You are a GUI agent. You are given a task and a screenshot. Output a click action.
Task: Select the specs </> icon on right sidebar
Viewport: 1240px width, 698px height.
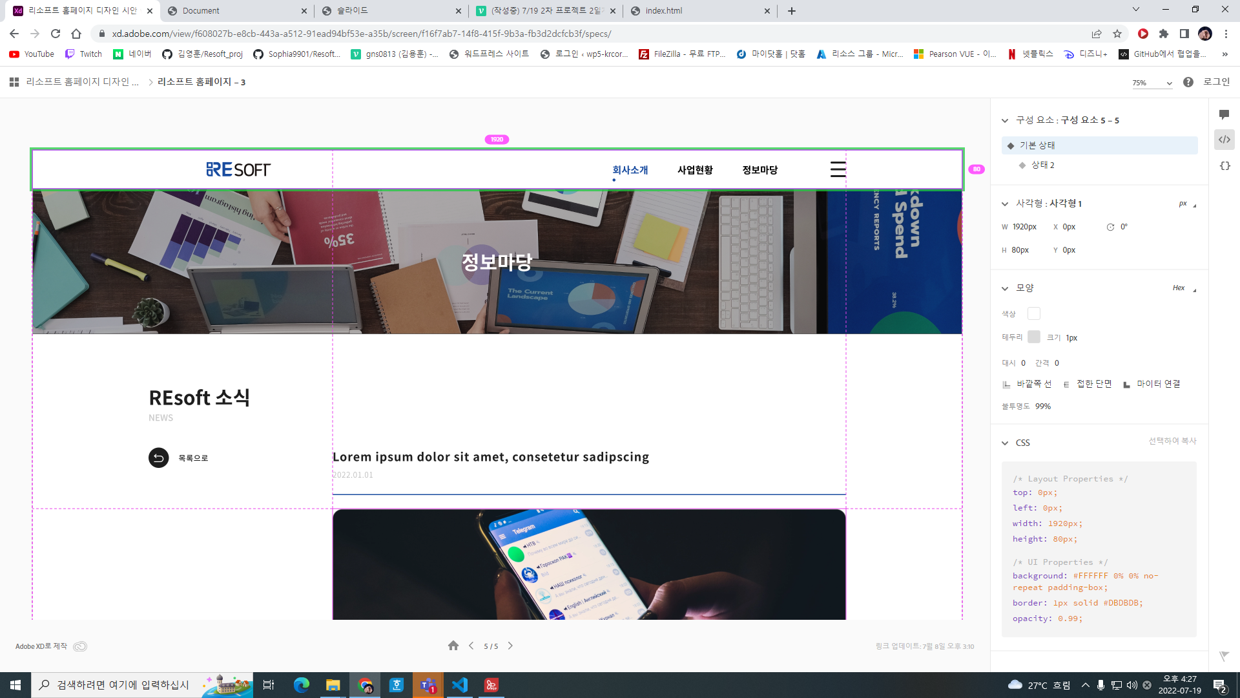(x=1225, y=140)
